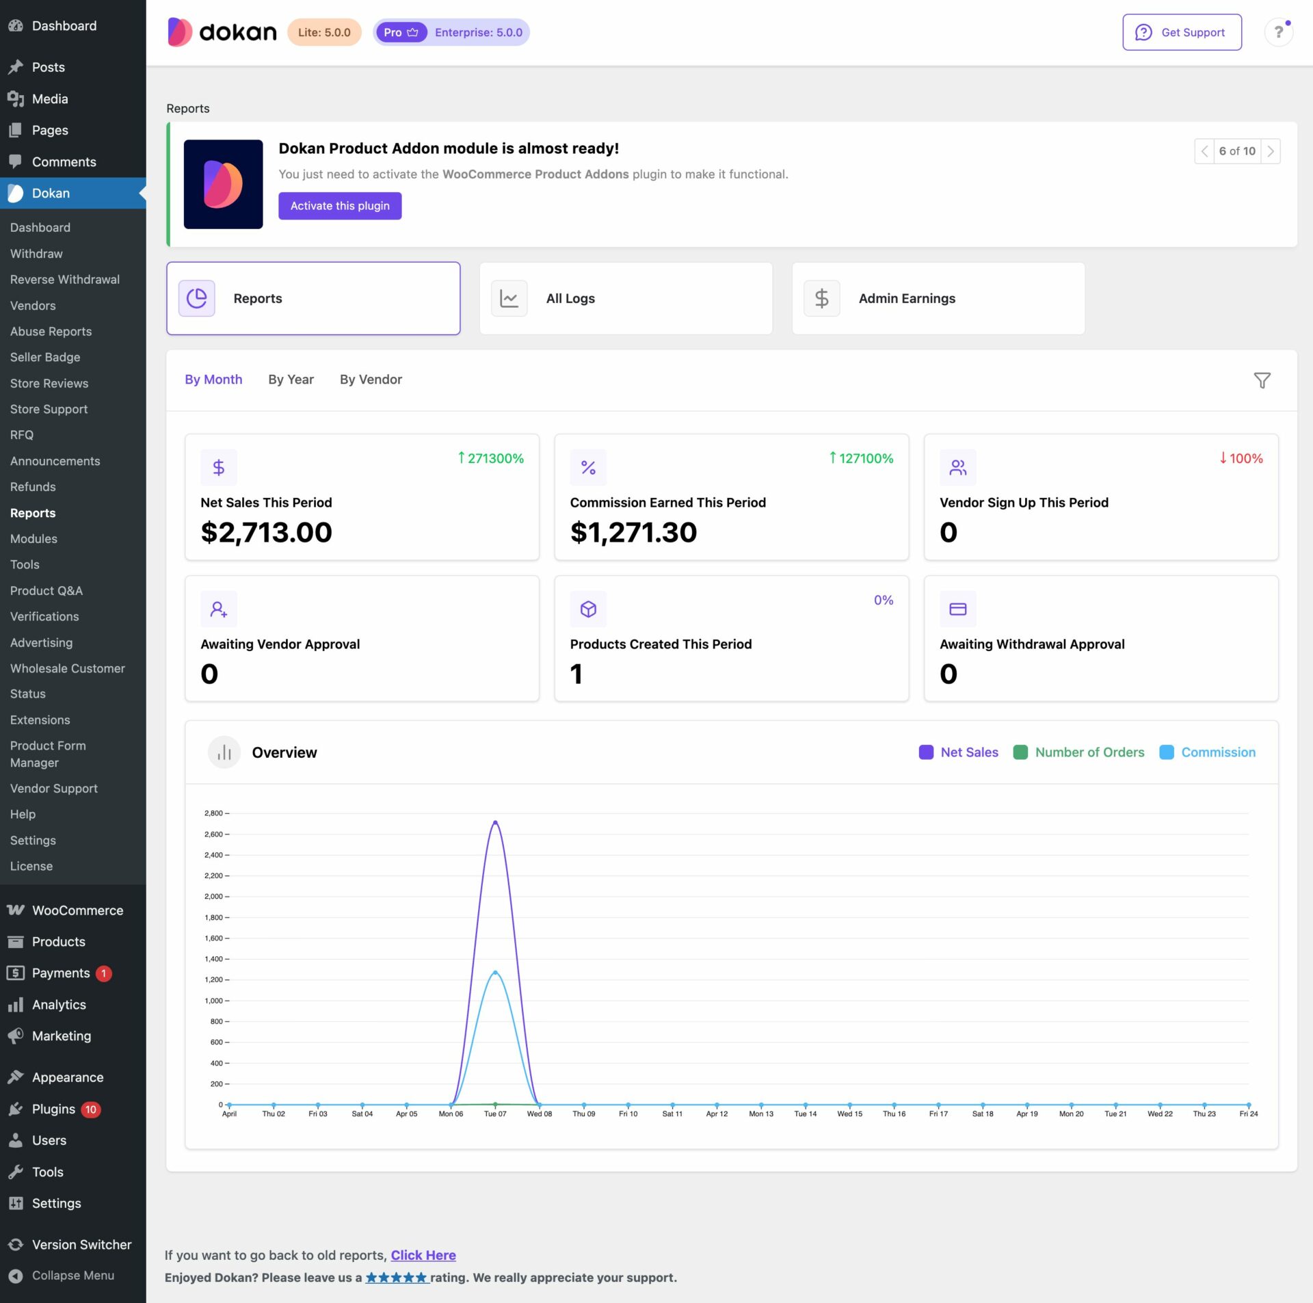Open the All Logs card tab
The image size is (1313, 1303).
click(626, 298)
